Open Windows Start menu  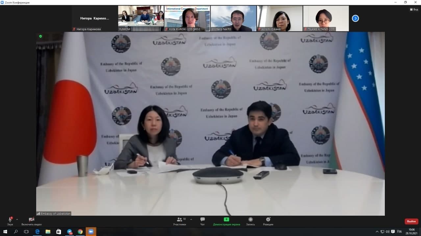5,232
